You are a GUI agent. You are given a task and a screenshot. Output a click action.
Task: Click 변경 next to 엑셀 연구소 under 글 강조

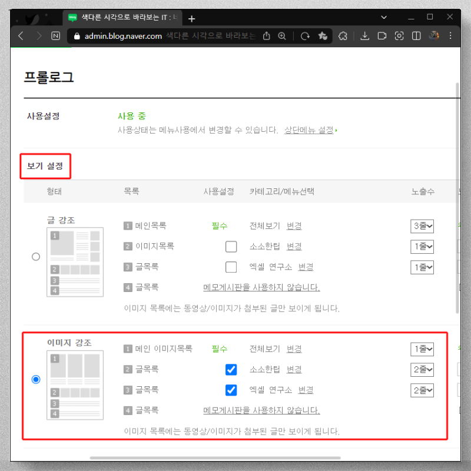point(306,267)
